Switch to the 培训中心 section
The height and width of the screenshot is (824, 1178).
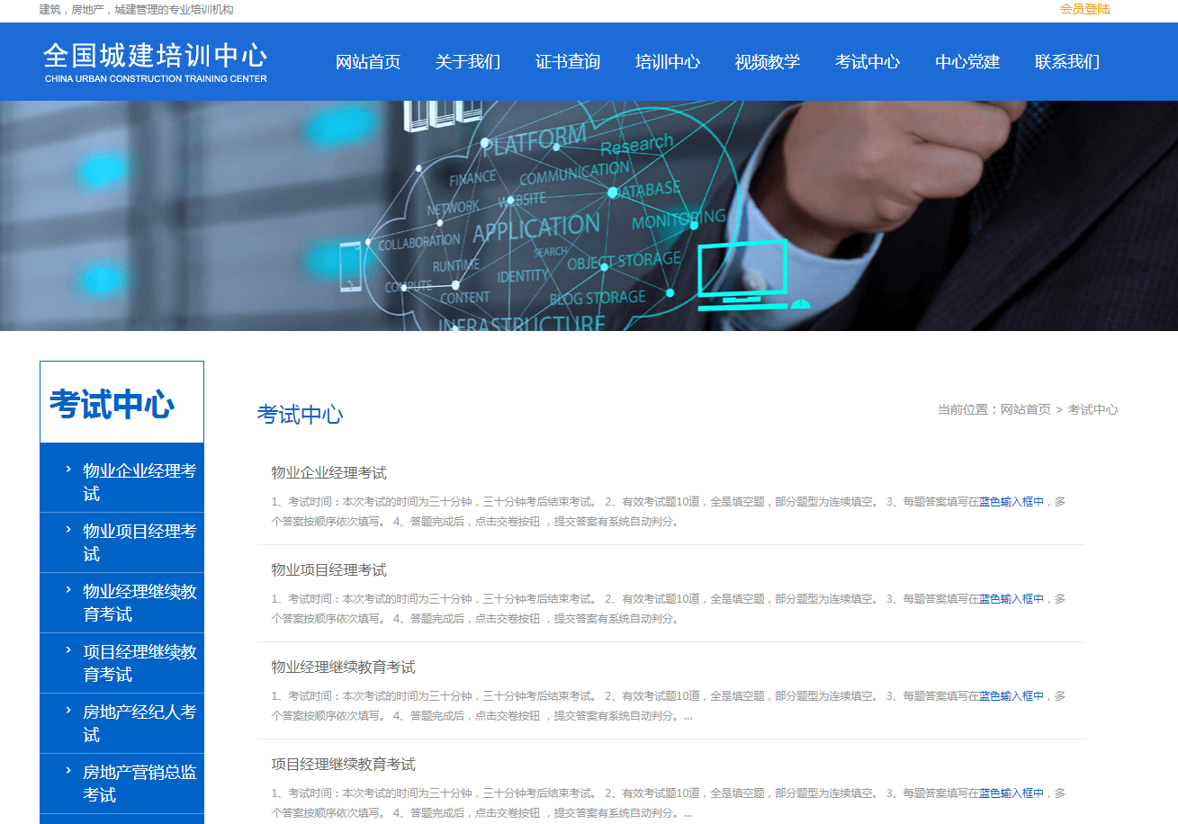click(668, 62)
